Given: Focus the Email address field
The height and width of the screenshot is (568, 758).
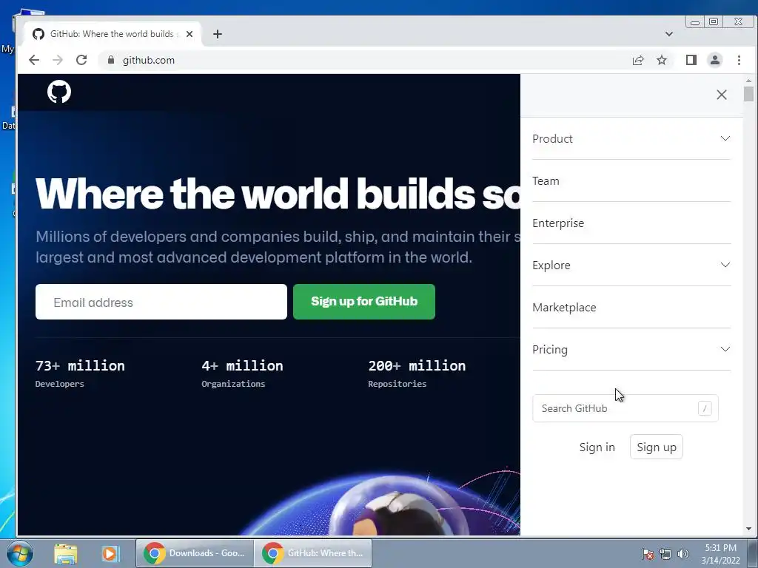Looking at the screenshot, I should pyautogui.click(x=161, y=302).
